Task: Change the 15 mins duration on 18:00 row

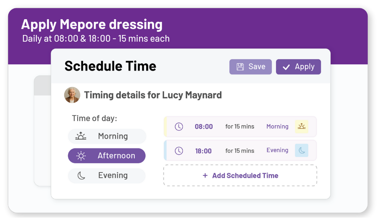Action: (240, 151)
